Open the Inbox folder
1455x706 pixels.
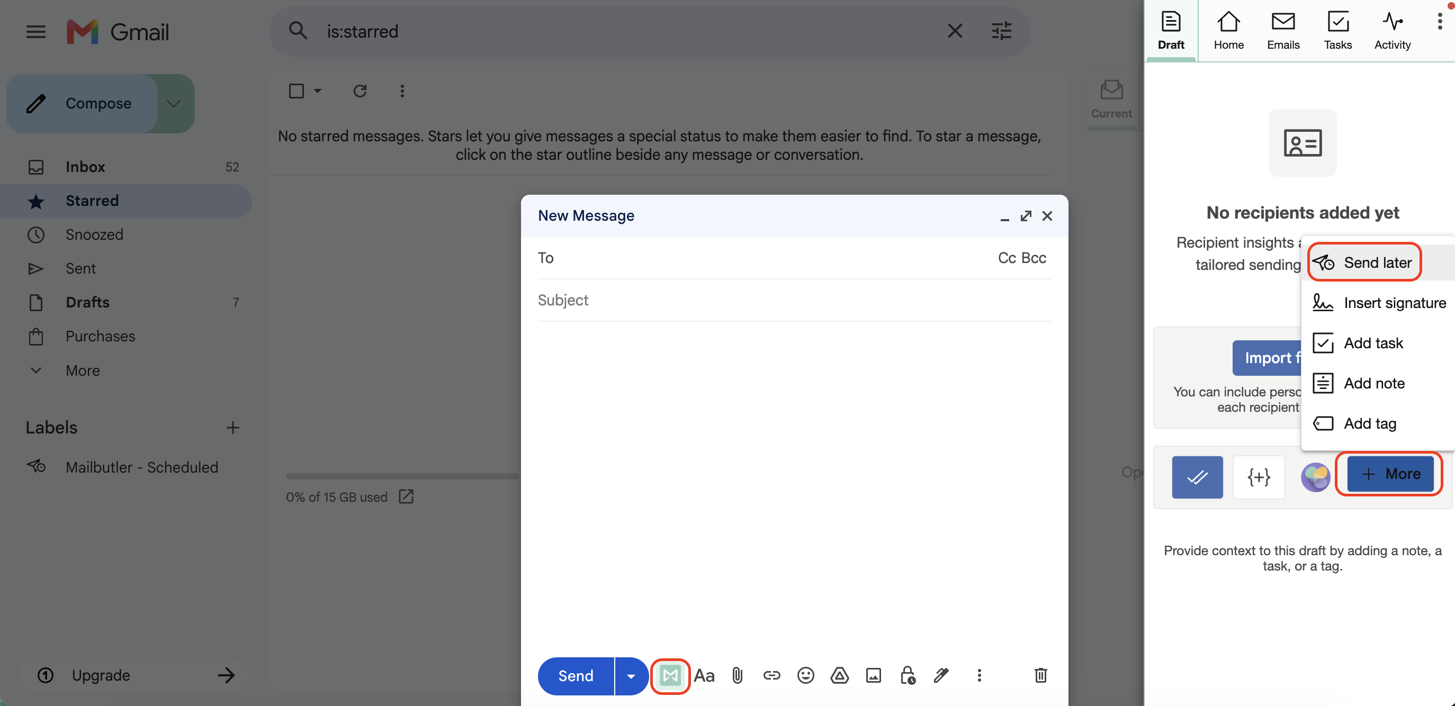click(125, 167)
